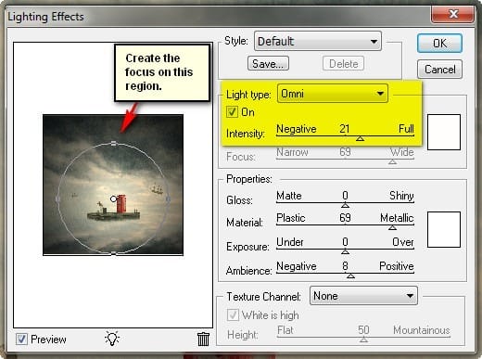Image resolution: width=482 pixels, height=359 pixels.
Task: Click the top handle of light circle
Action: 114,144
